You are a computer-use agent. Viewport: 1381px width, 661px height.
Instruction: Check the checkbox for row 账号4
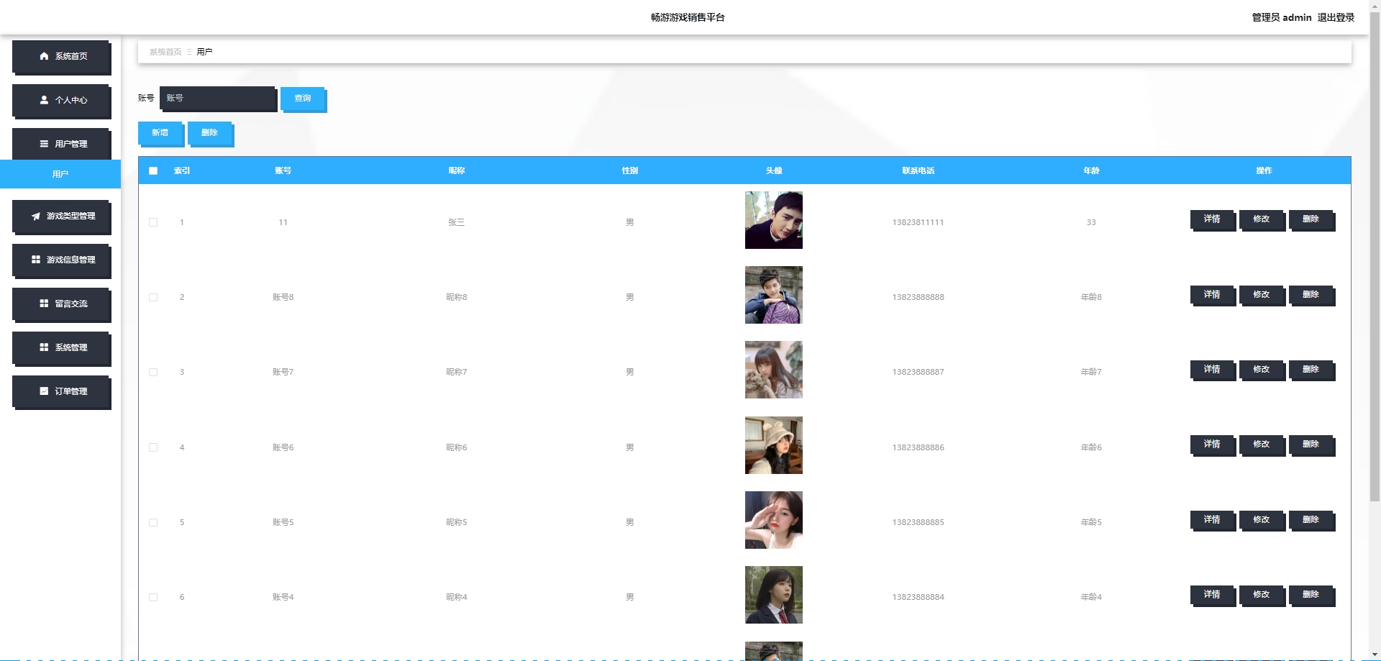(153, 597)
